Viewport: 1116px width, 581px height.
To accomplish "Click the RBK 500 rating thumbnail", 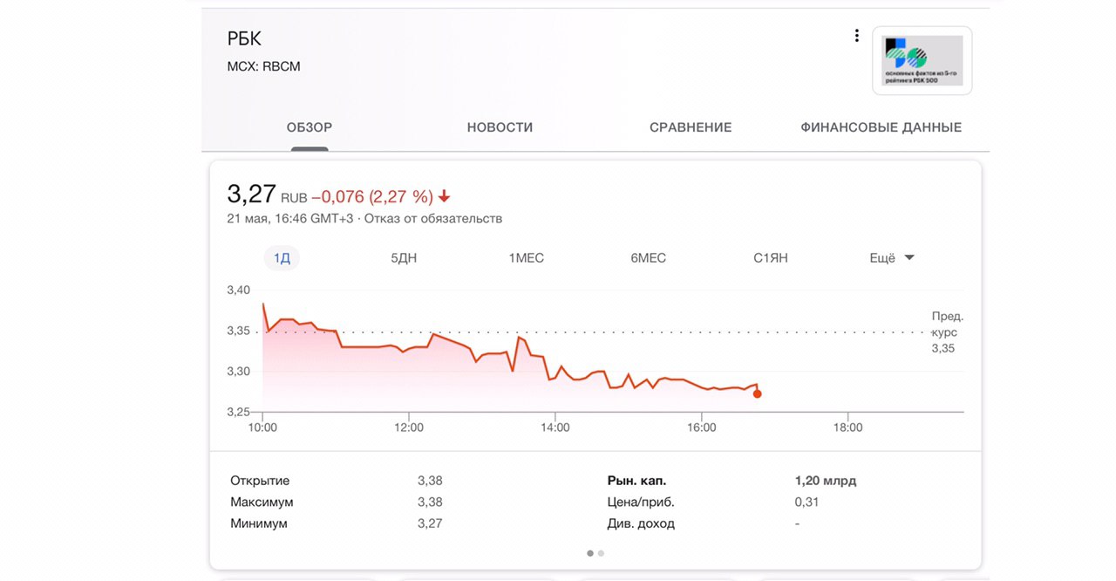I will click(922, 60).
